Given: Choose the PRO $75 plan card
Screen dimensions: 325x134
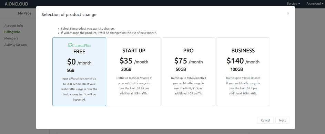Looking at the screenshot, I should [x=189, y=72].
